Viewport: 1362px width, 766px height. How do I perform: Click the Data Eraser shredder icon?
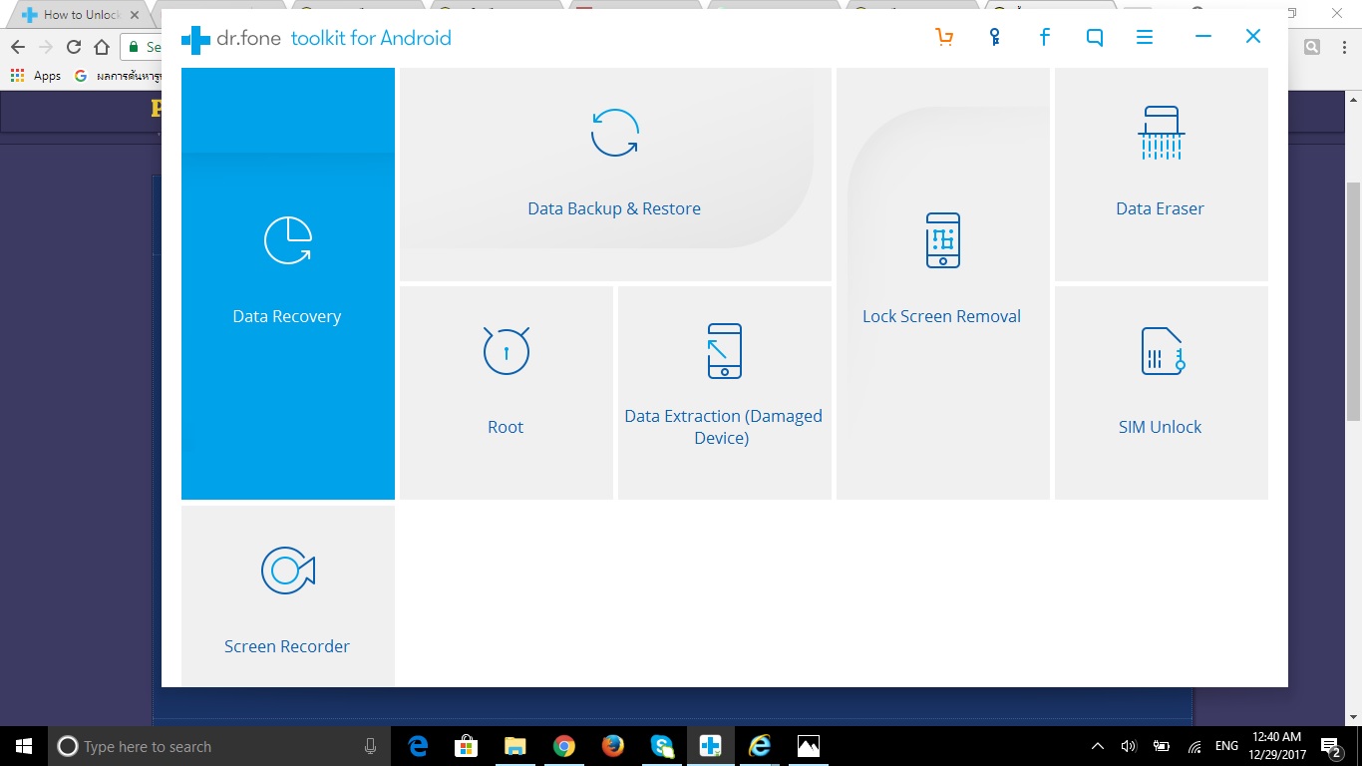pyautogui.click(x=1161, y=133)
